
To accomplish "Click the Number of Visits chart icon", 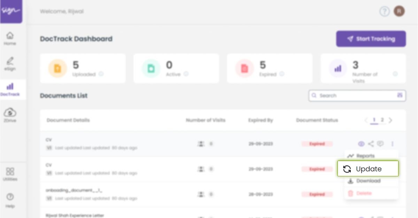I will pyautogui.click(x=338, y=68).
